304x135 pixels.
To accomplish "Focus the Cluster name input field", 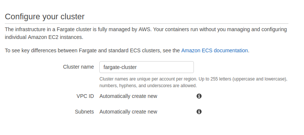I will (146, 67).
